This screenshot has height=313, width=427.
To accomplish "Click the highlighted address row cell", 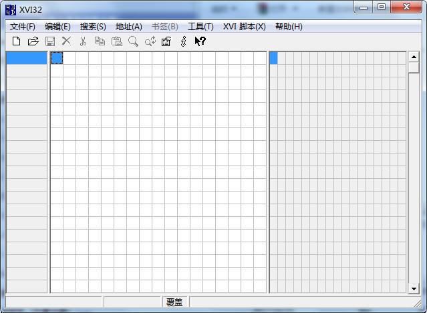I will [27, 58].
